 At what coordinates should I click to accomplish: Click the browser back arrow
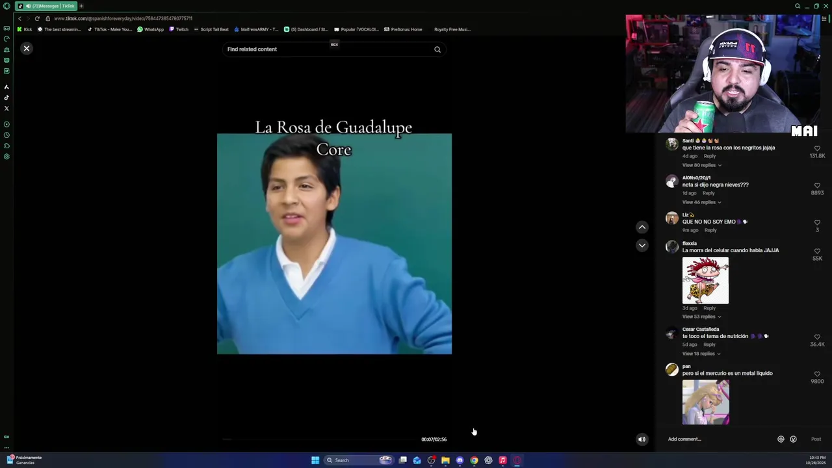coord(19,18)
